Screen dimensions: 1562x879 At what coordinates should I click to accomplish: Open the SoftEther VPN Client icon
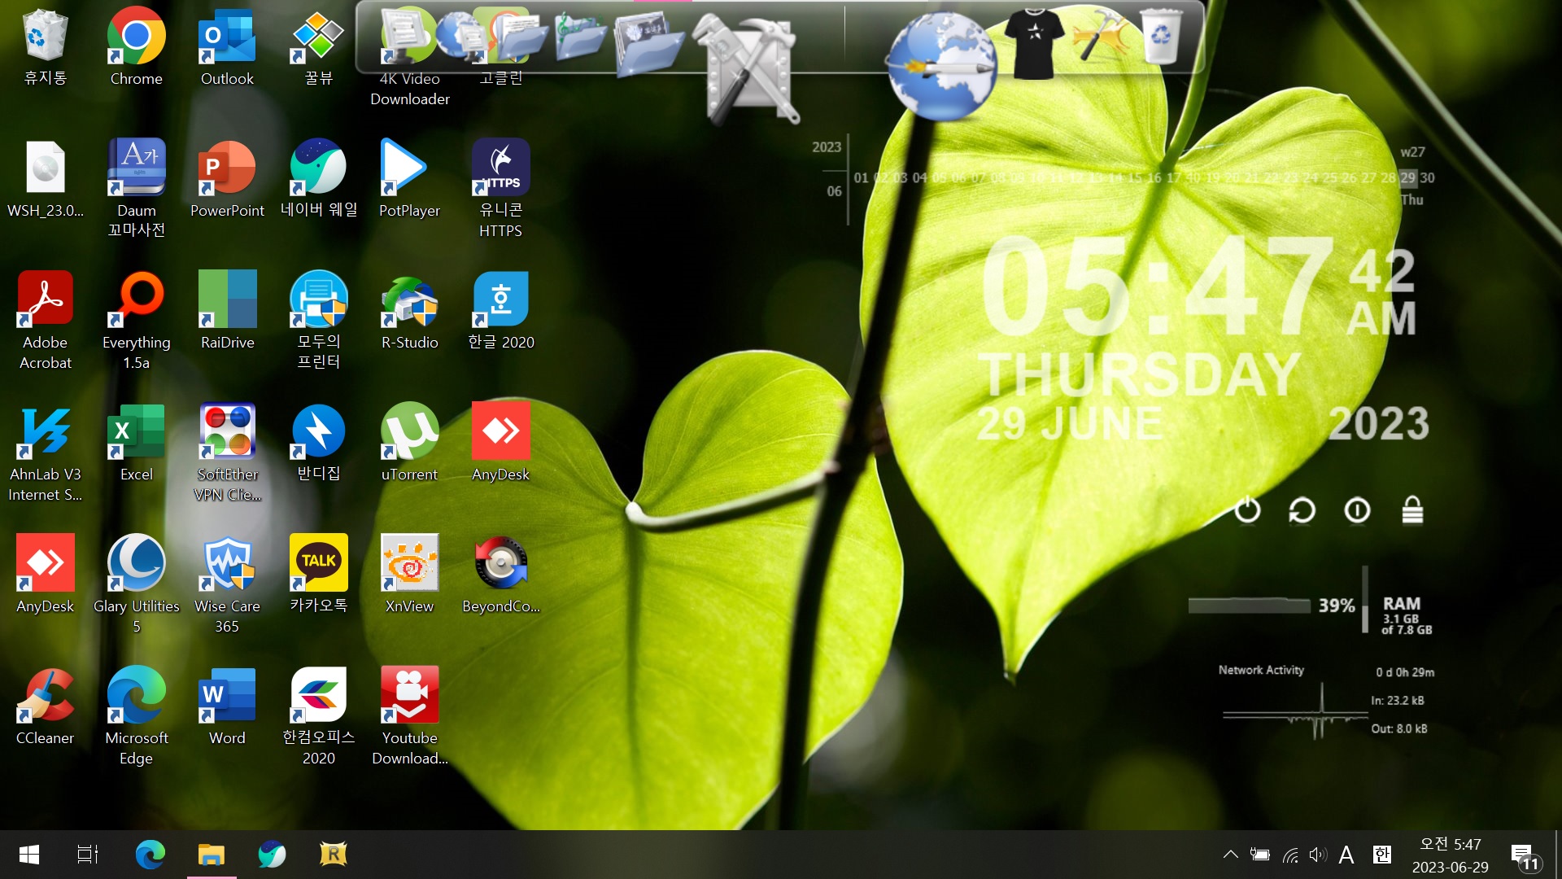pos(227,453)
